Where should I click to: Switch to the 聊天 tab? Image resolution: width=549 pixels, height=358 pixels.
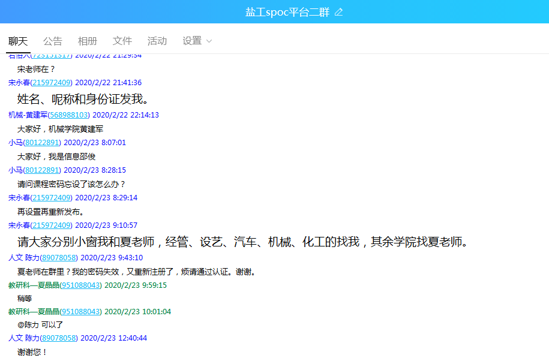point(18,41)
